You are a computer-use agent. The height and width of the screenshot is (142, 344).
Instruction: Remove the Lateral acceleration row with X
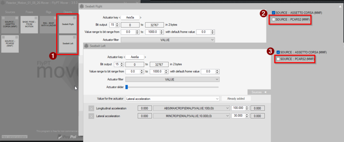click(91, 116)
